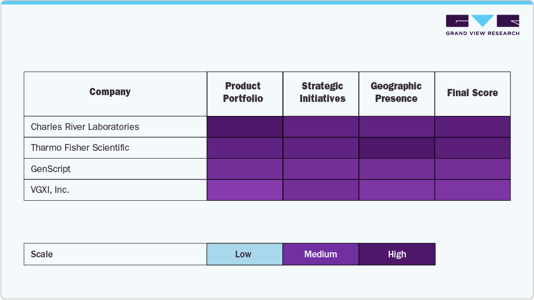Click the Grand View Research logo
The image size is (534, 300).
tap(482, 25)
